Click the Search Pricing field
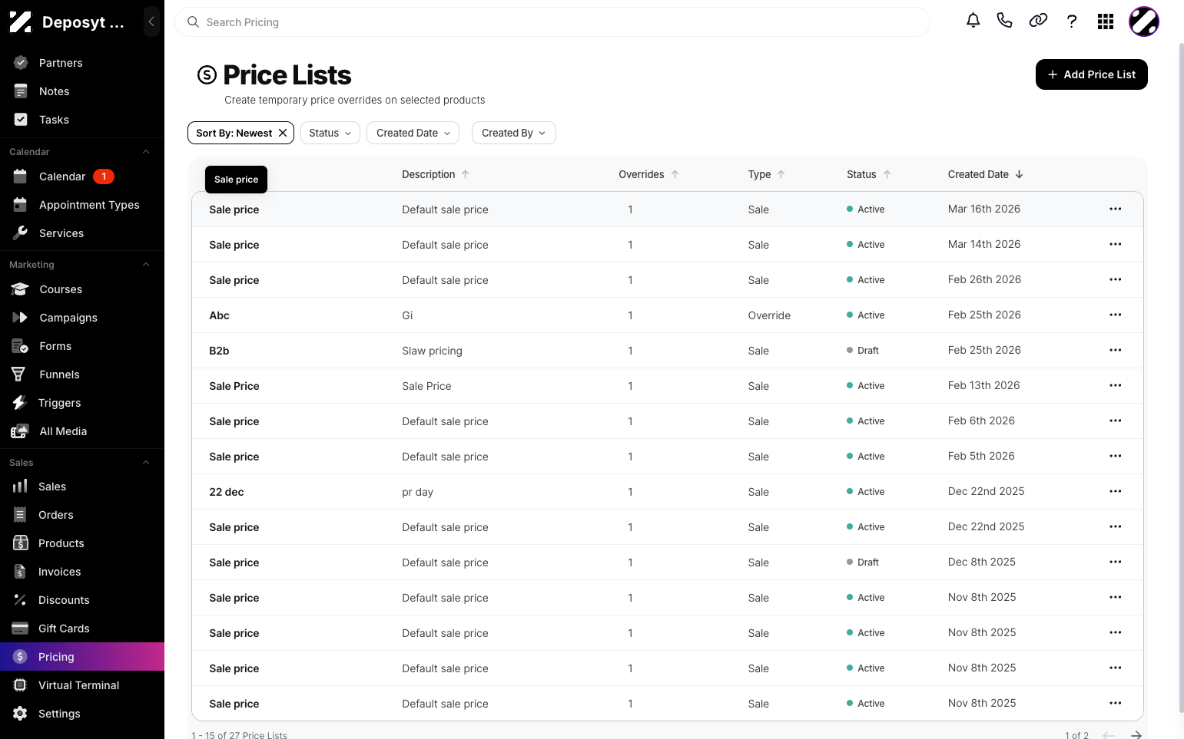 [x=552, y=22]
